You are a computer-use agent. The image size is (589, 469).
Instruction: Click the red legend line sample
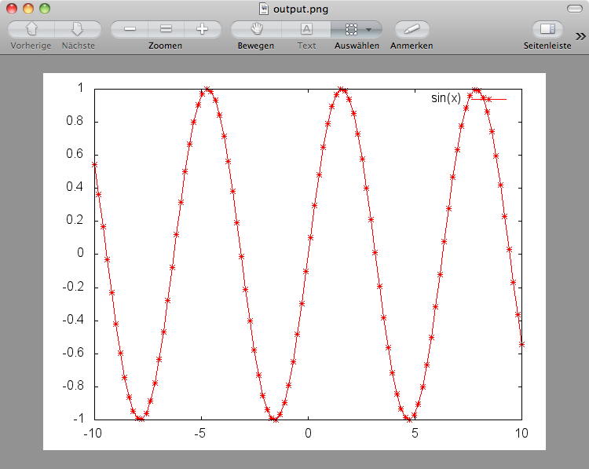487,99
